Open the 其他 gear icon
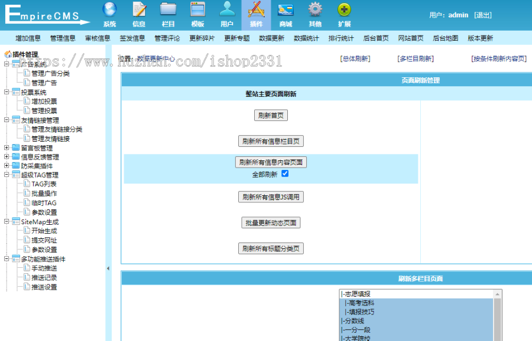This screenshot has width=532, height=341. pyautogui.click(x=315, y=10)
